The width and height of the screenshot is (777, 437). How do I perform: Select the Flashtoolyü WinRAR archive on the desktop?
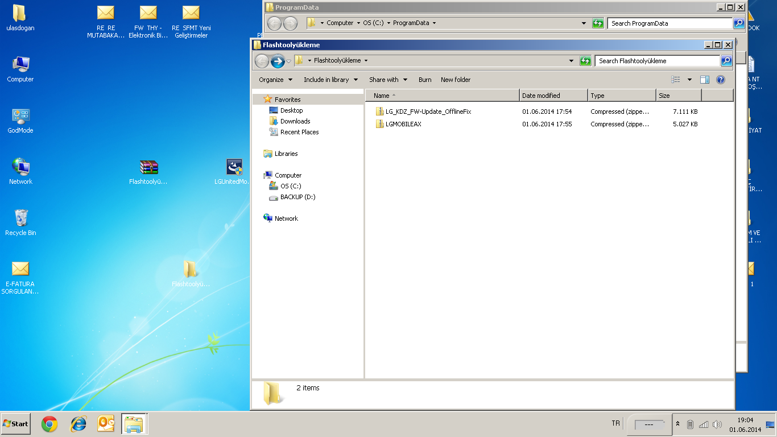pyautogui.click(x=148, y=172)
